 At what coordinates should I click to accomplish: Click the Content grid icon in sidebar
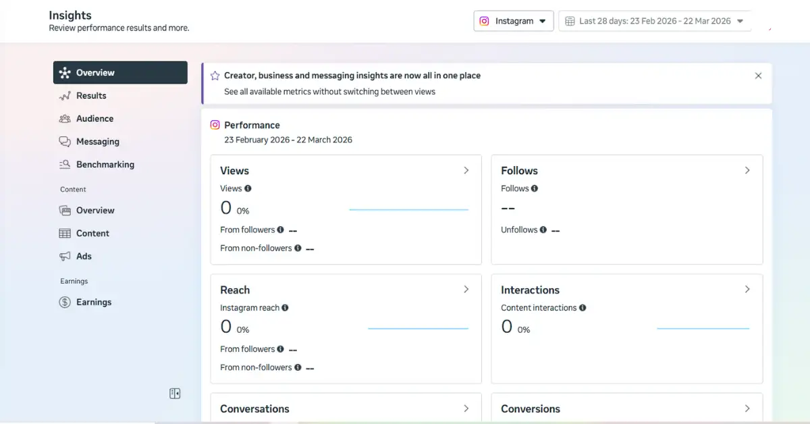tap(65, 233)
